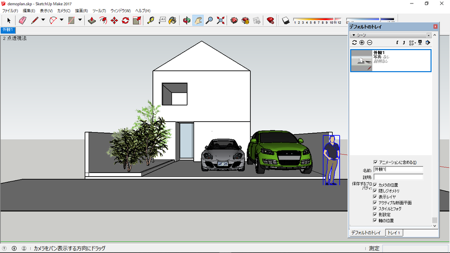
Task: Open the ウィンドウ(W) menu
Action: (x=120, y=11)
